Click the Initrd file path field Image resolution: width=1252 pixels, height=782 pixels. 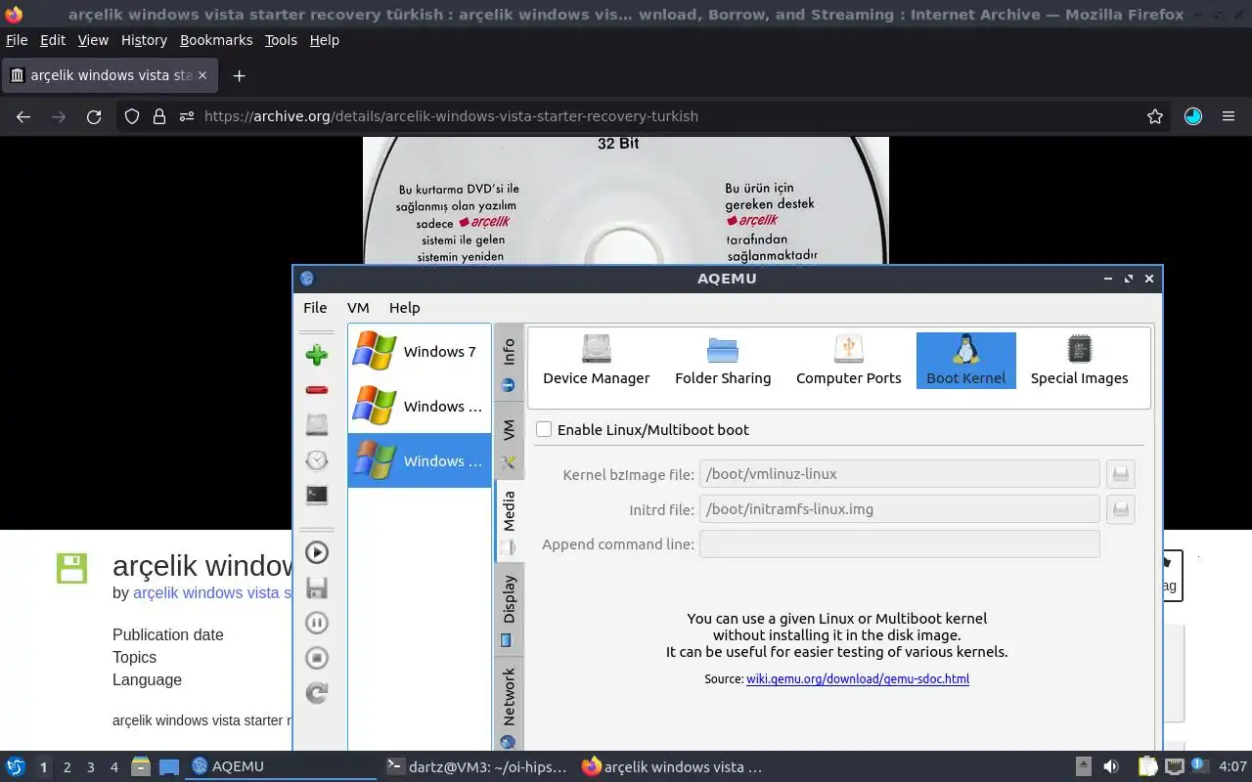click(x=899, y=509)
